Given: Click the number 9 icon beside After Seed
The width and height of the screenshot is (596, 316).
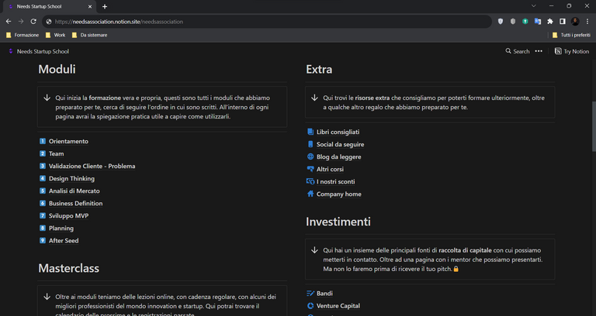Looking at the screenshot, I should [43, 241].
